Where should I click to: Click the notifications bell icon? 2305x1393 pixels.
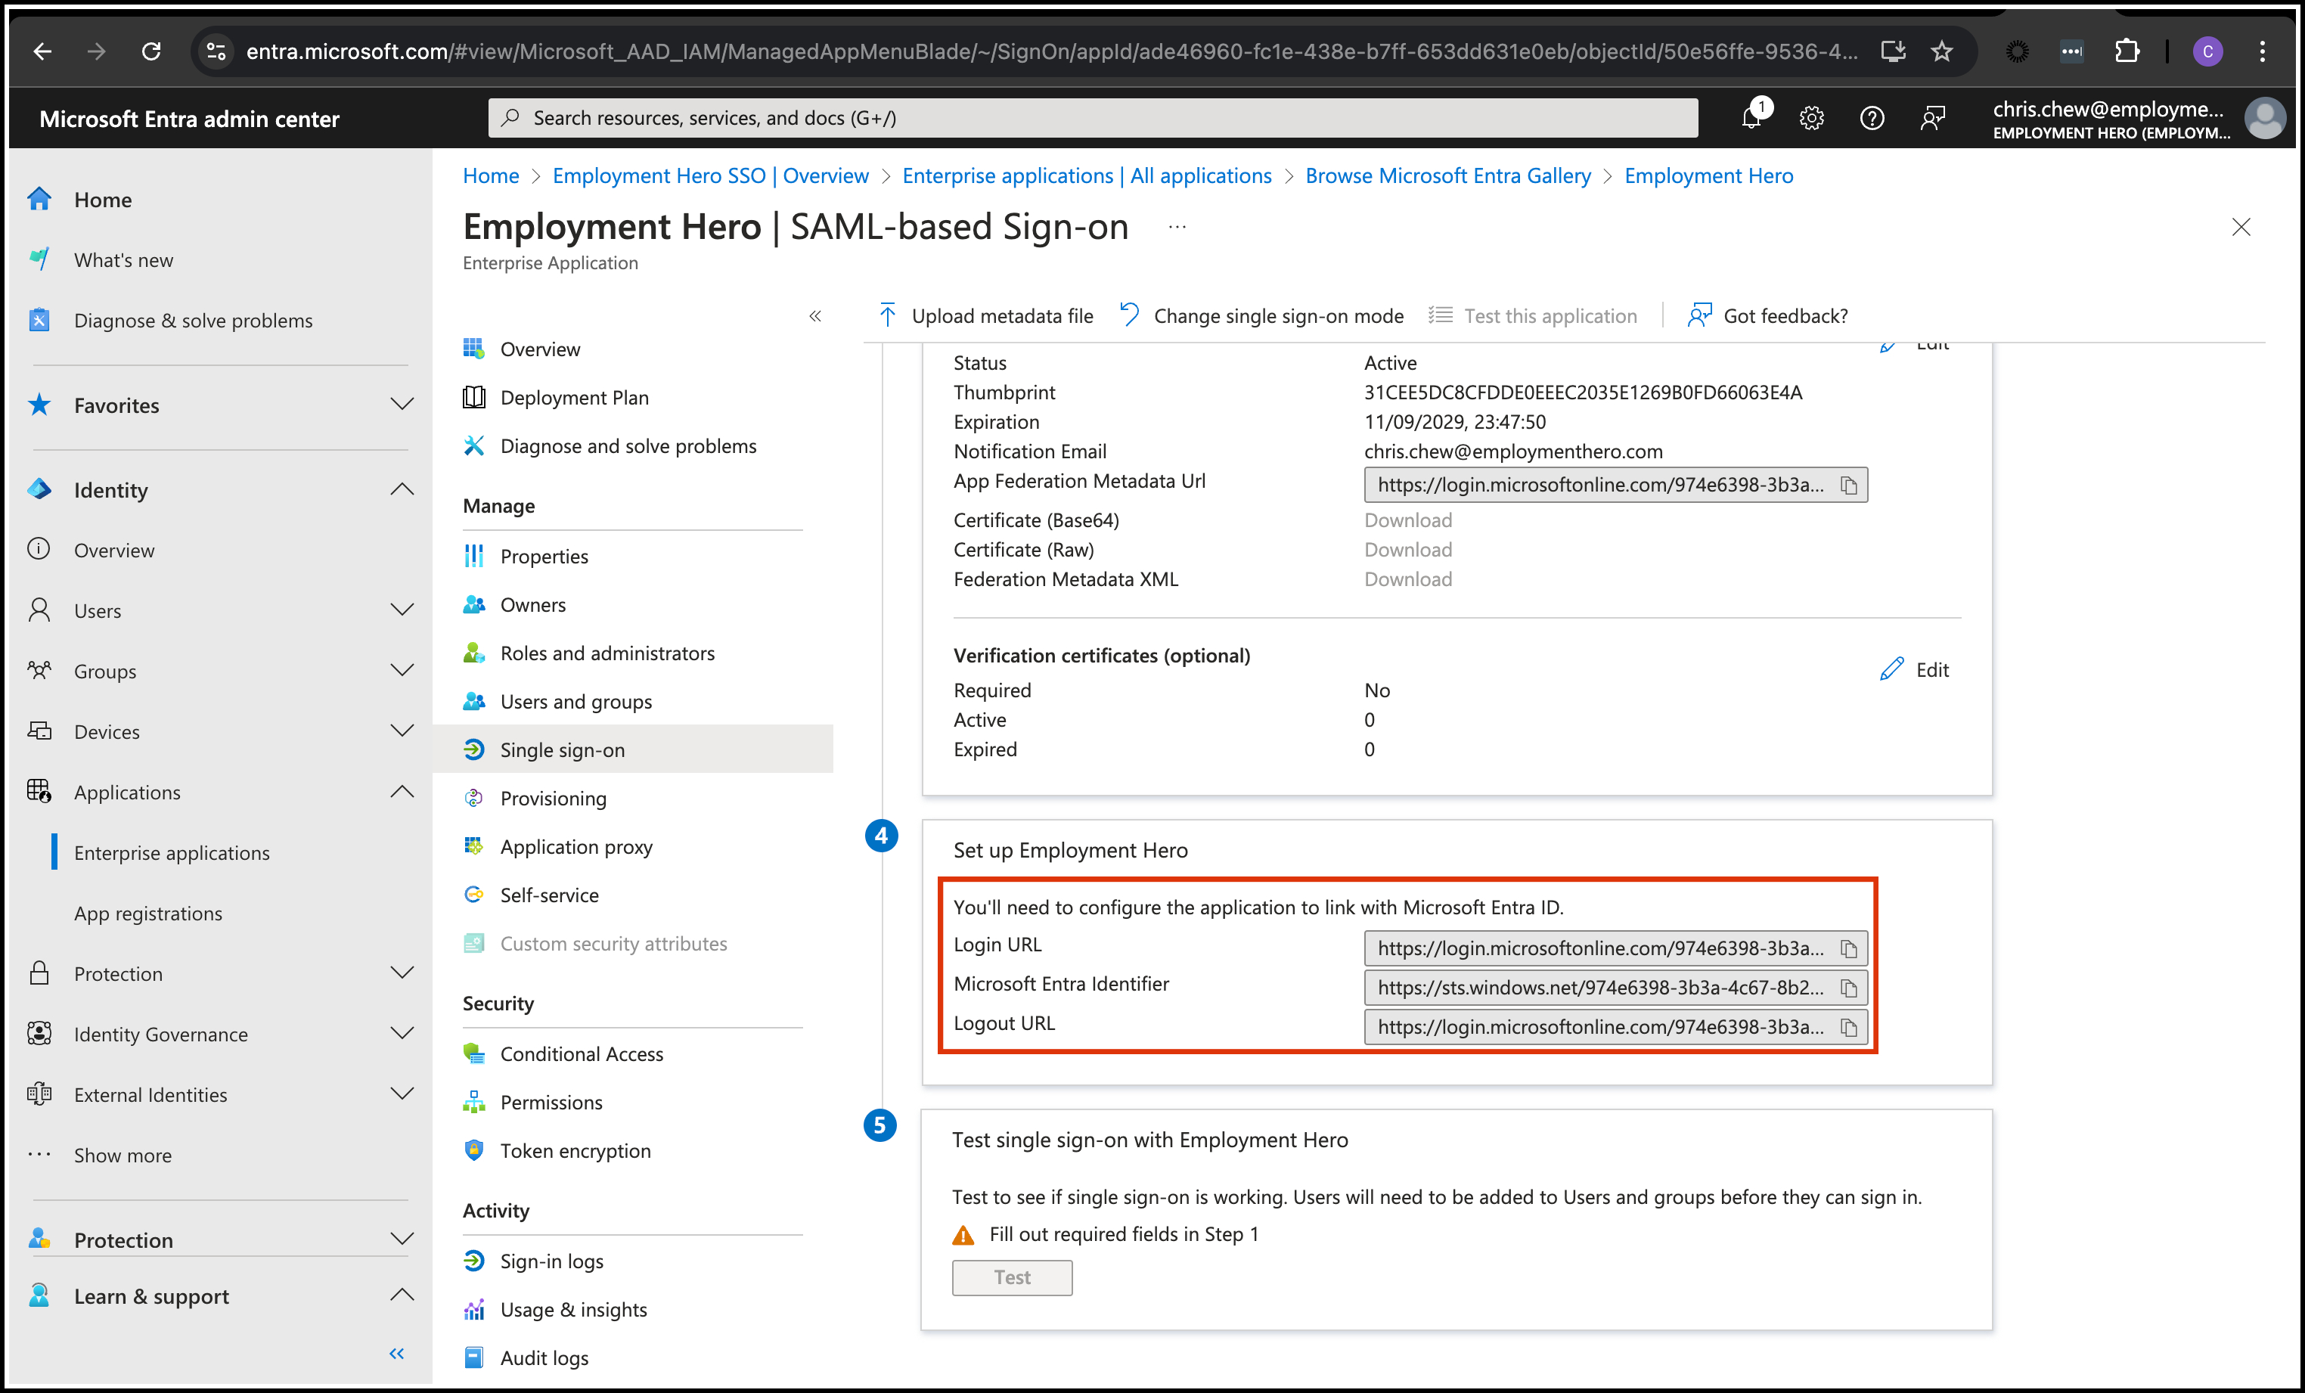[x=1751, y=118]
